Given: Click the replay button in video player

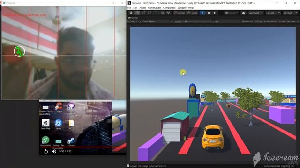Looking at the screenshot, I should (x=46, y=151).
